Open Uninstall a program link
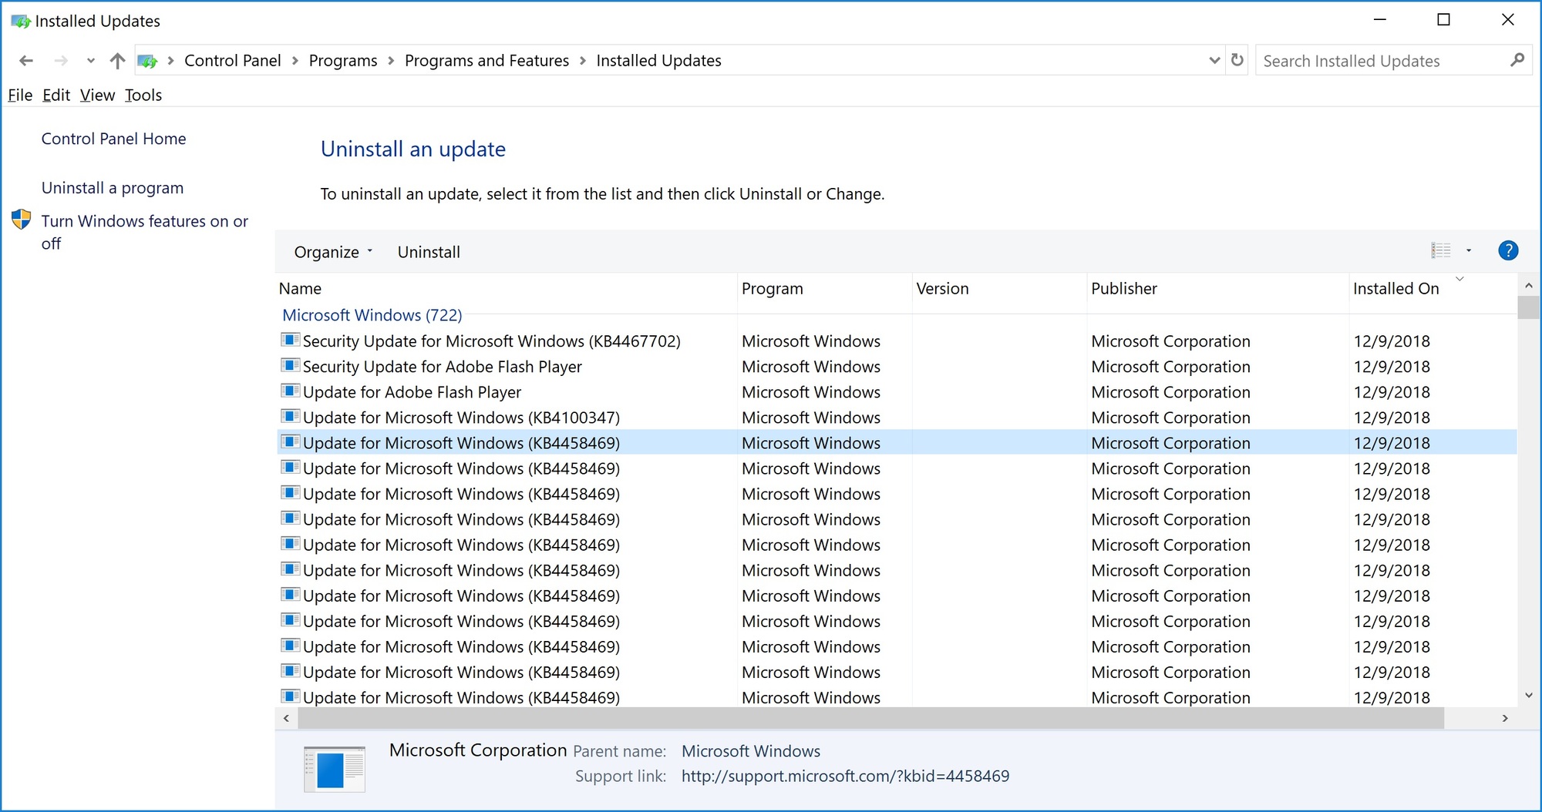Viewport: 1542px width, 812px height. click(x=113, y=188)
